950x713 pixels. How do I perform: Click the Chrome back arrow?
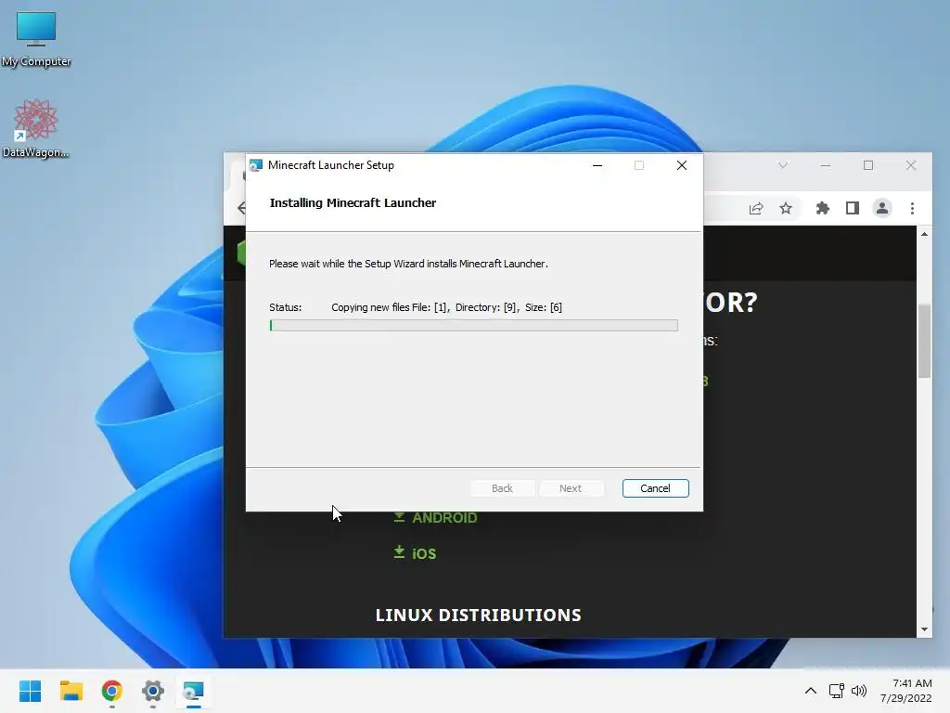pyautogui.click(x=242, y=209)
